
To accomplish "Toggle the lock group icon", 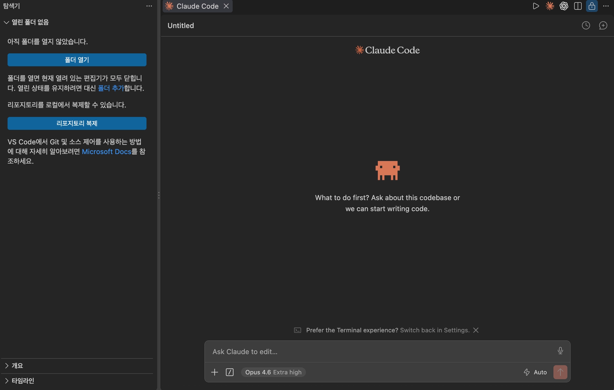I will (x=592, y=6).
